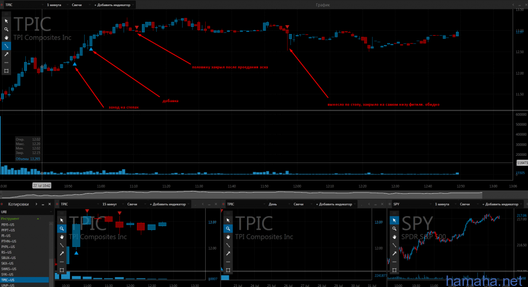
Task: Add indicator to the daily TPIC chart
Action: (335, 204)
